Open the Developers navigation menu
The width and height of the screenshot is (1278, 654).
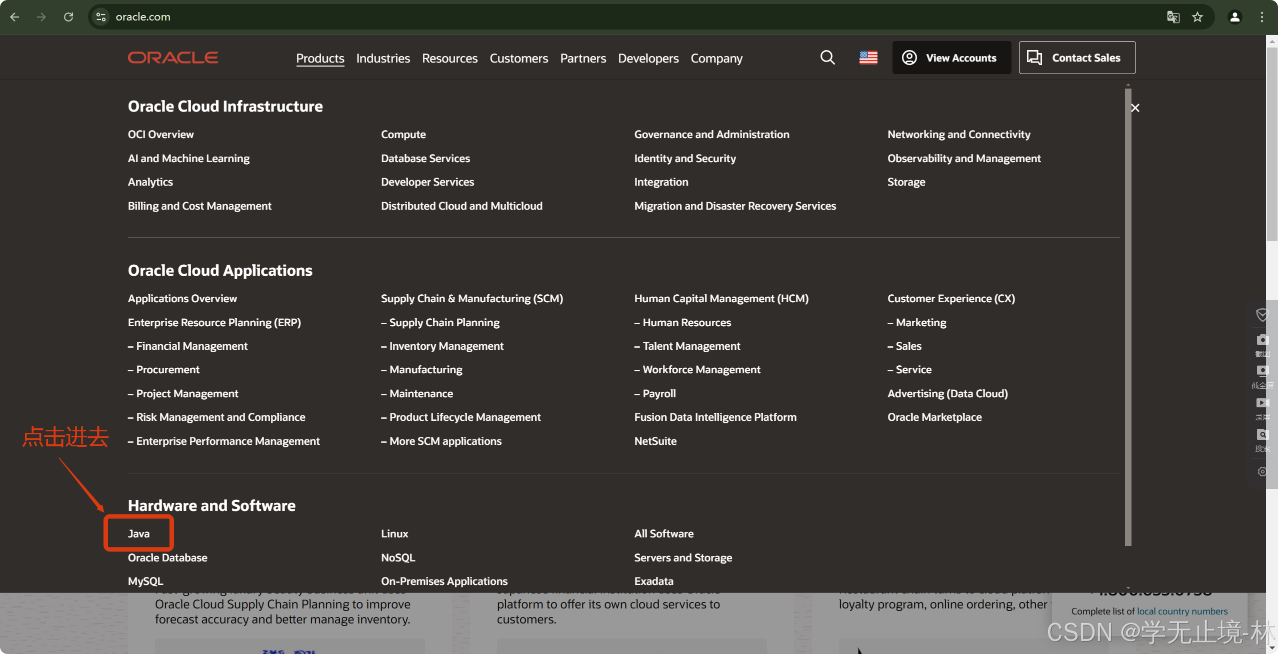[648, 58]
